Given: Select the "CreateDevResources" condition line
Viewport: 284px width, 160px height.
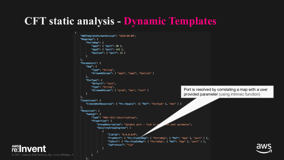Looking at the screenshot, I should pyautogui.click(x=133, y=104).
